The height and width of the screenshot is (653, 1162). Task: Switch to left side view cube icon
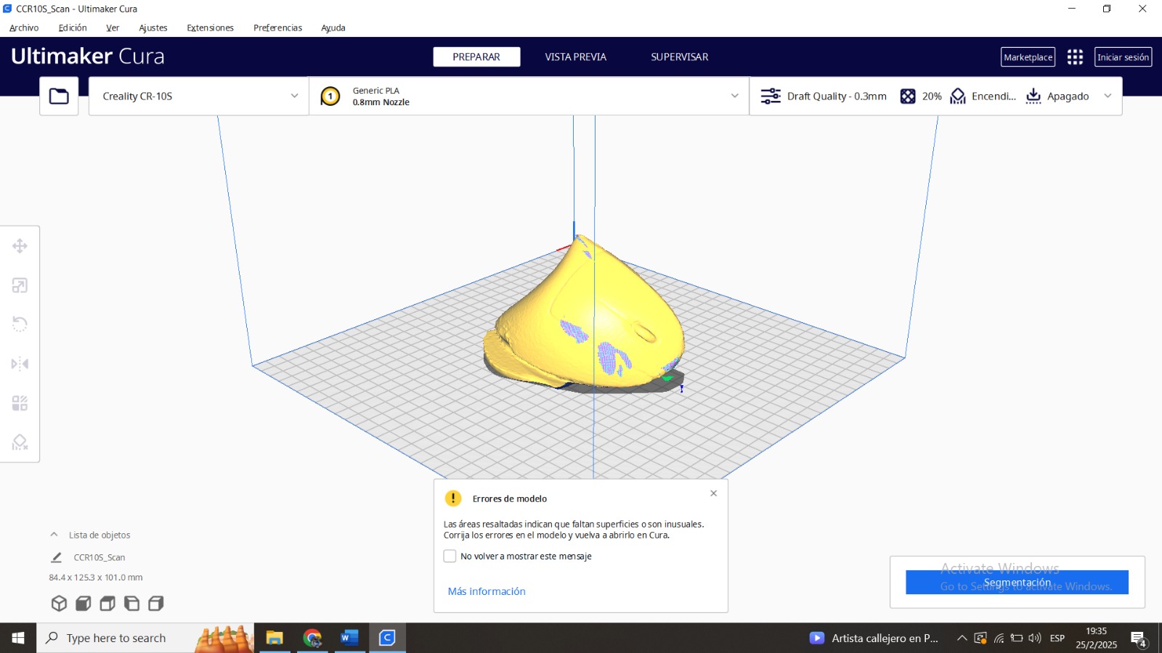point(131,603)
